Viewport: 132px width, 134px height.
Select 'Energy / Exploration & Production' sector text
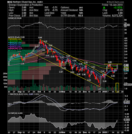tap(26, 5)
